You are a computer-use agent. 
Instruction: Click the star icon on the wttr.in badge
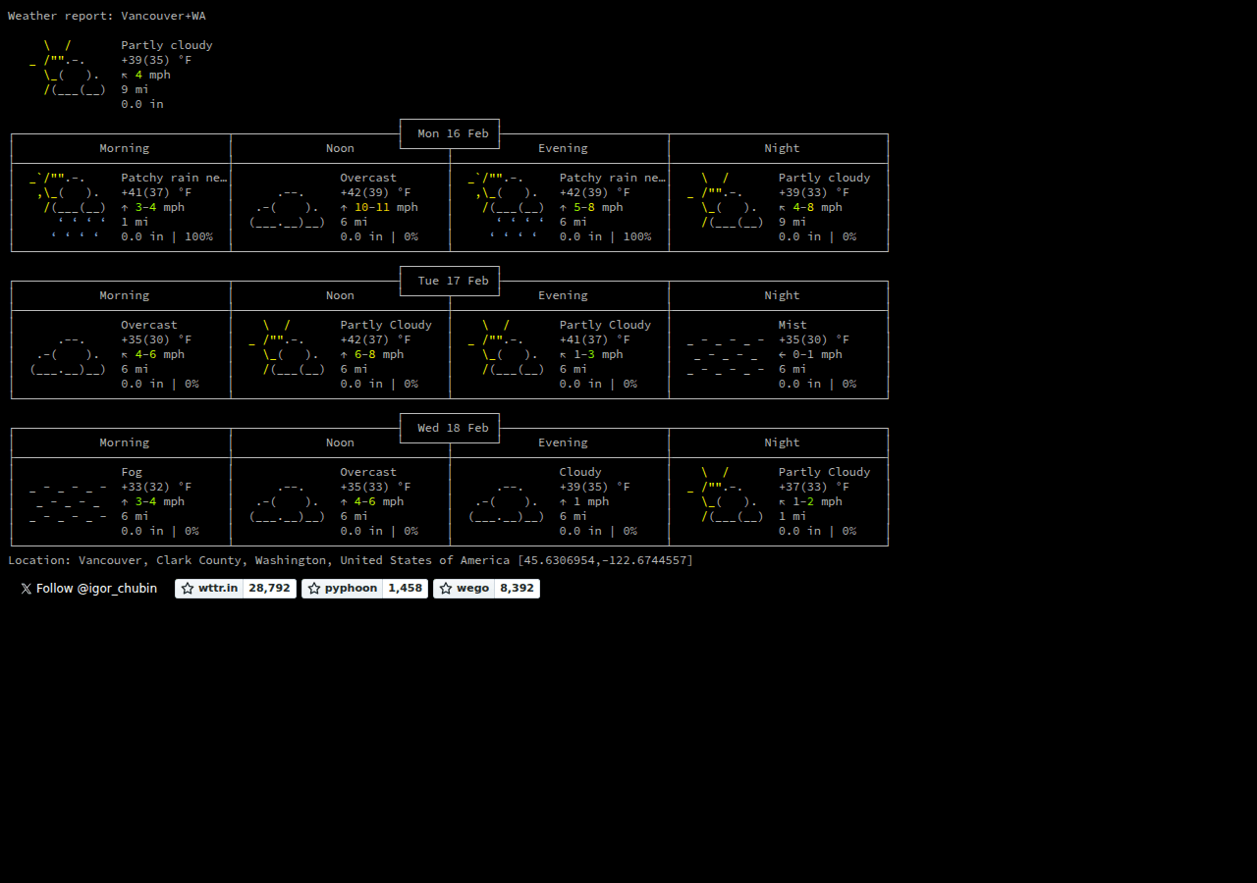tap(186, 589)
